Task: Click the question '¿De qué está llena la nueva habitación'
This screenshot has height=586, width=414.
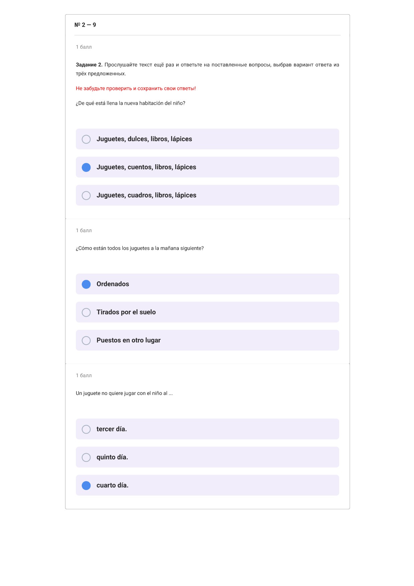Action: point(130,103)
